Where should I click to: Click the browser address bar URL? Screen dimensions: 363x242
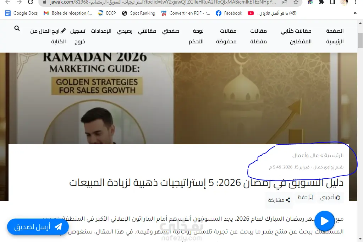click(x=163, y=2)
